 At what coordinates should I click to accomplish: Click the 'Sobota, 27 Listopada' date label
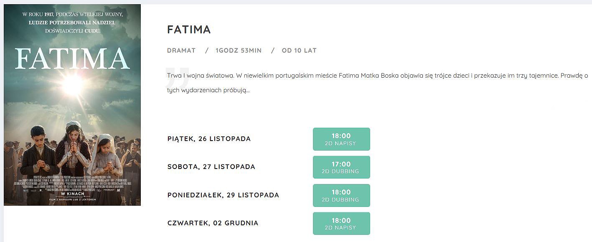[x=211, y=167]
